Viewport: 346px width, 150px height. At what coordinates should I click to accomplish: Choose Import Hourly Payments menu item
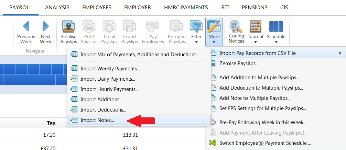click(139, 89)
